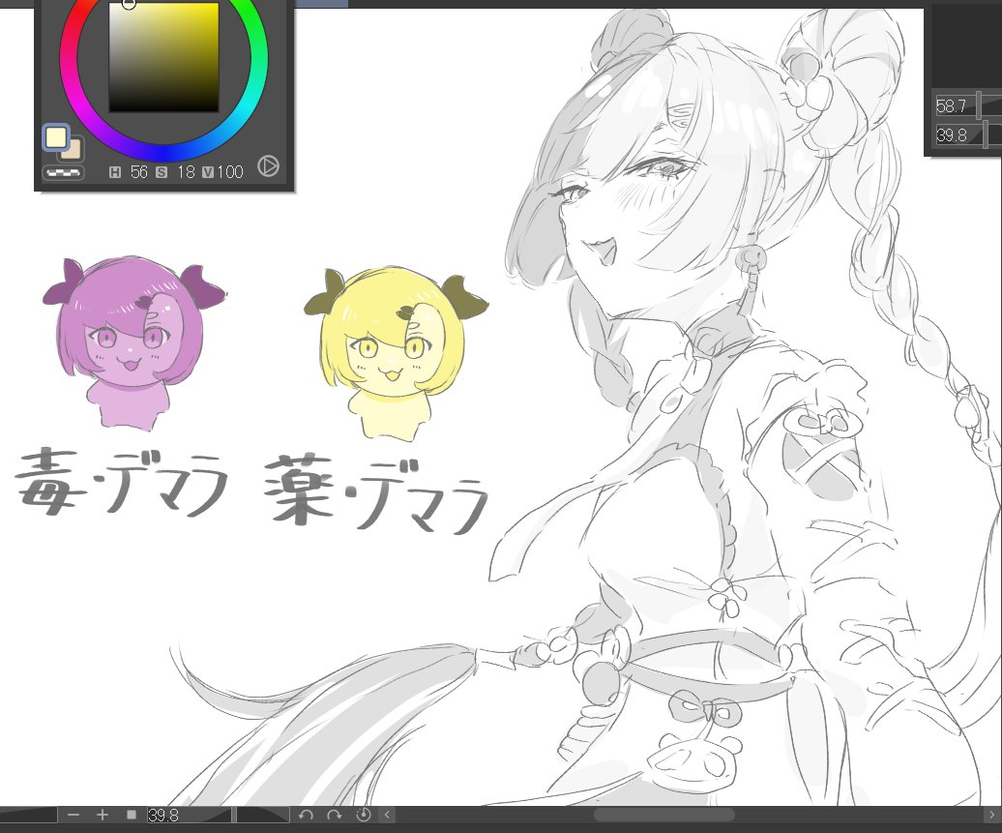This screenshot has height=833, width=1002.
Task: Click the S saturation label
Action: coord(162,172)
